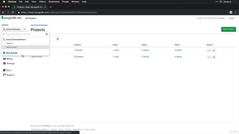Delete the natours-test project
The width and height of the screenshot is (239, 134).
click(x=214, y=57)
